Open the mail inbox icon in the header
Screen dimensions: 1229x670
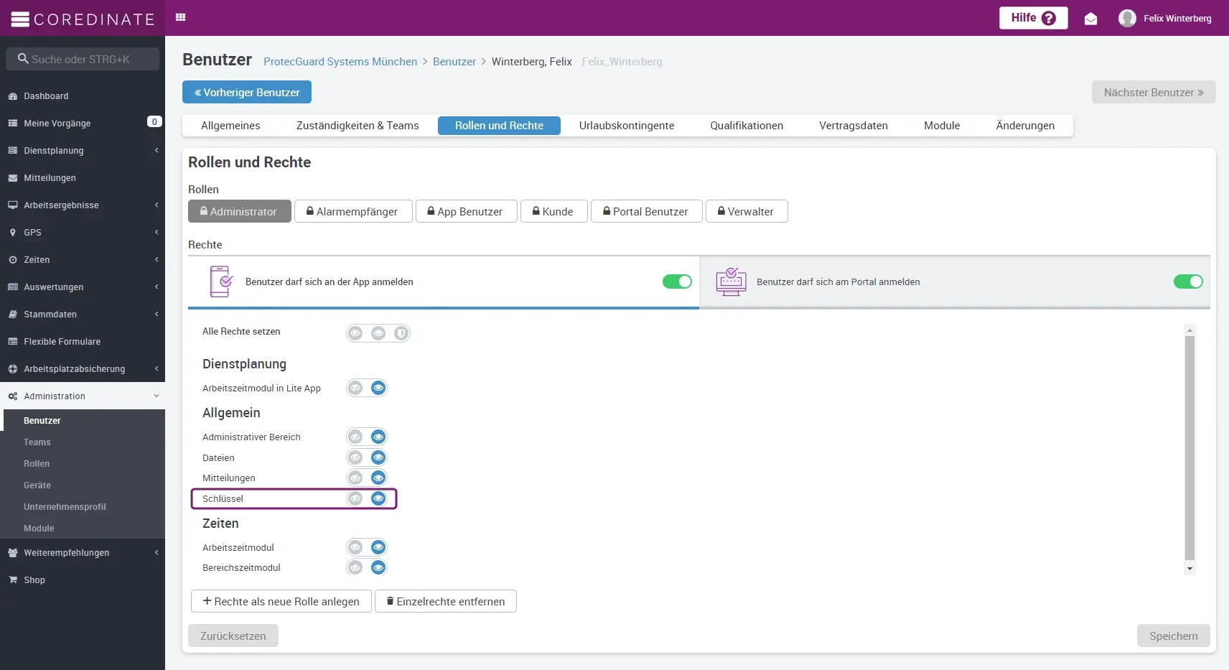tap(1090, 19)
